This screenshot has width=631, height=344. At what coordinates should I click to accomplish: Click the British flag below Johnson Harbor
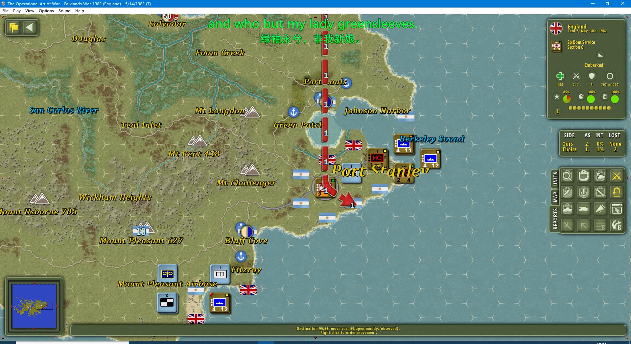354,145
